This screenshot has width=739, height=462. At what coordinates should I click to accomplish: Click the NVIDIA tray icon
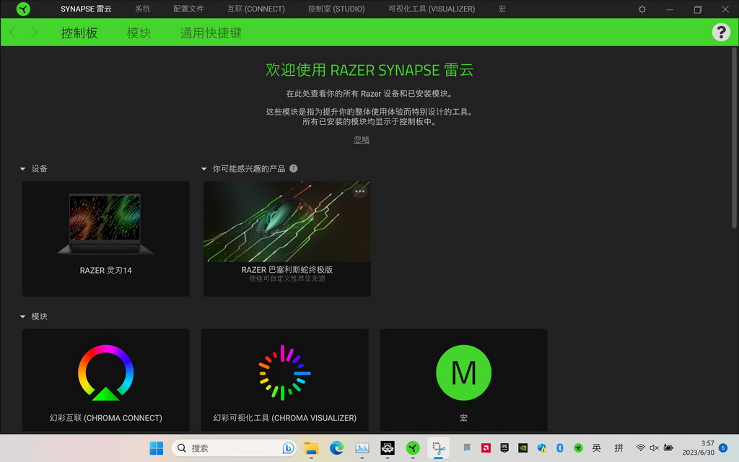(x=522, y=448)
